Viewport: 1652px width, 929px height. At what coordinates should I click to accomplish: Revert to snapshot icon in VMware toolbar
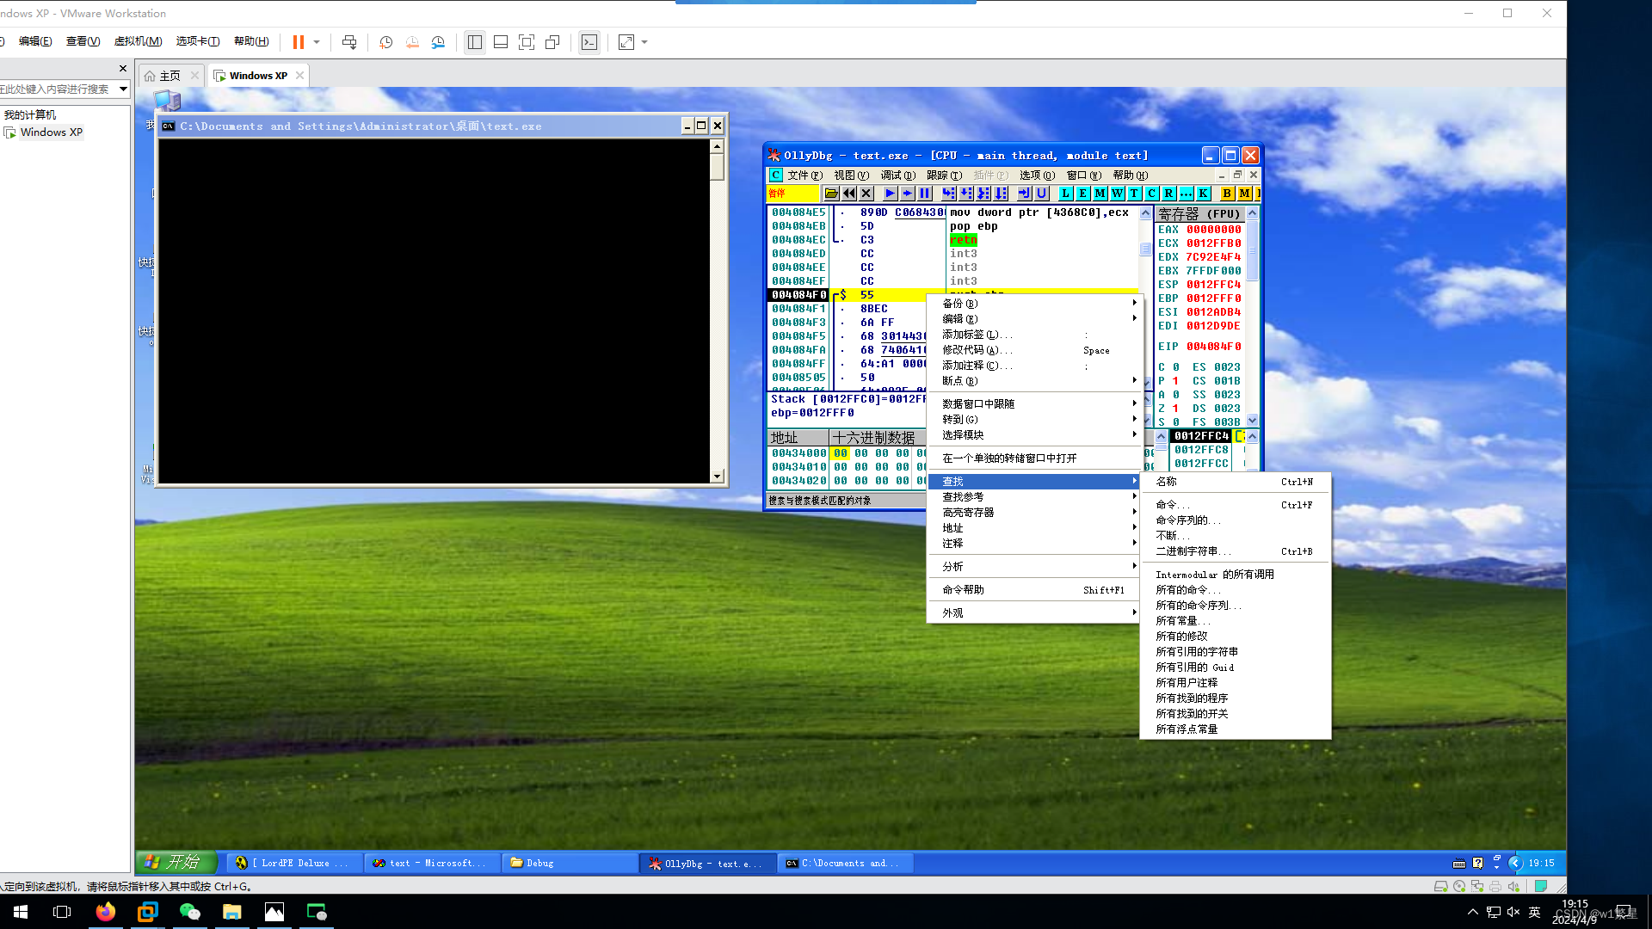[412, 42]
